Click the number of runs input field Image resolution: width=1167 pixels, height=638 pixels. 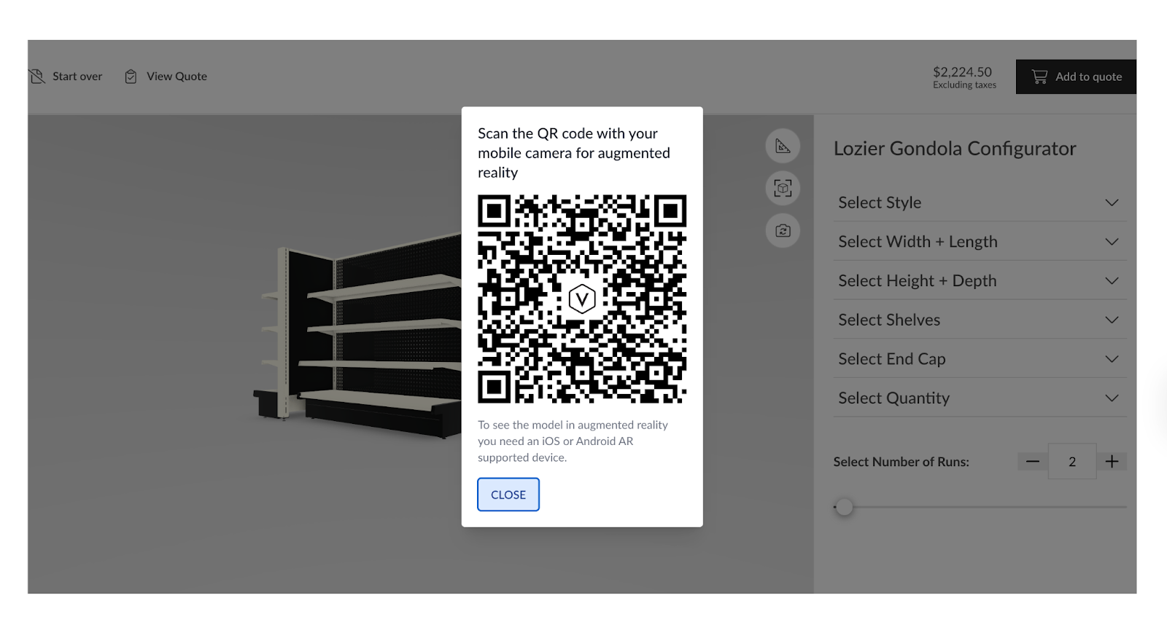pos(1072,462)
